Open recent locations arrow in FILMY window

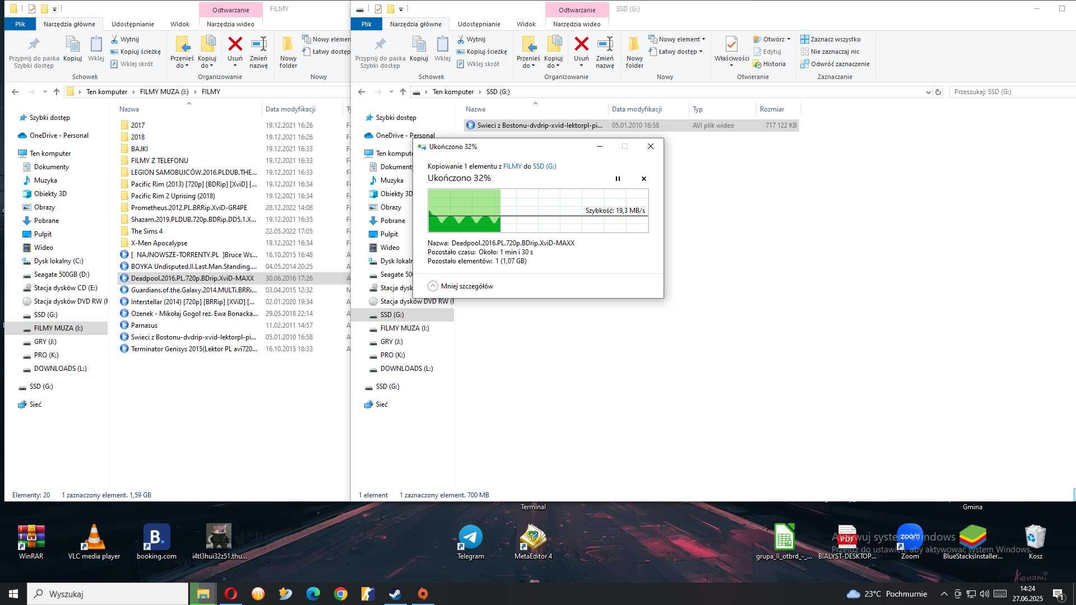pyautogui.click(x=45, y=92)
